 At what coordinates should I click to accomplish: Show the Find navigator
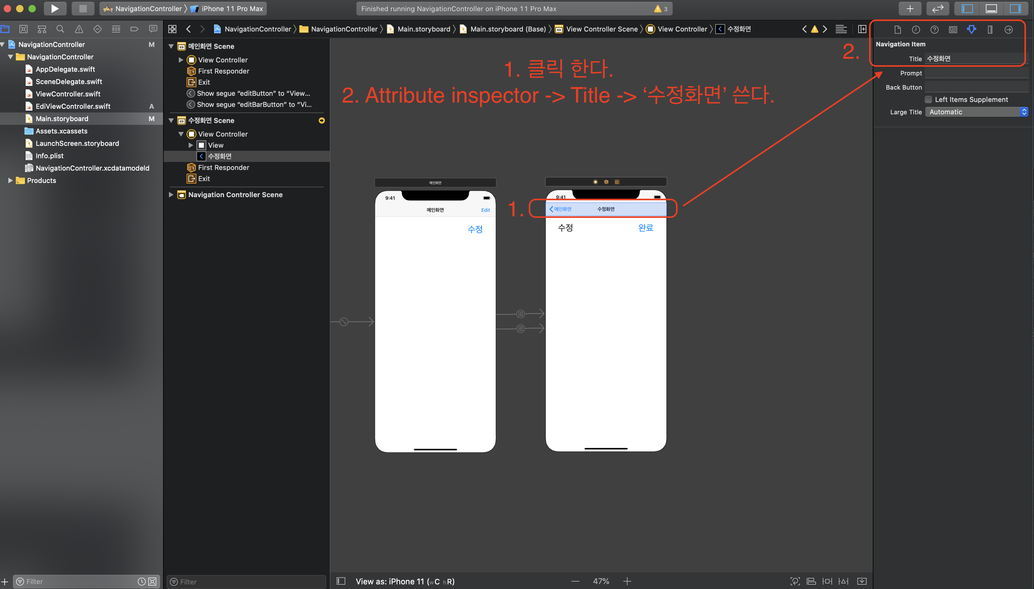pyautogui.click(x=60, y=29)
